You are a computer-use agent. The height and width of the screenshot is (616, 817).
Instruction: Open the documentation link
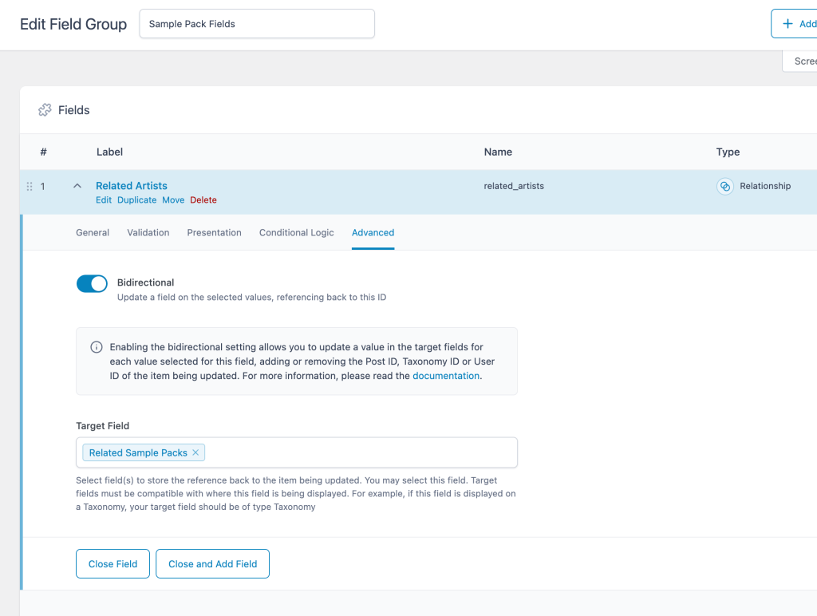click(x=446, y=376)
